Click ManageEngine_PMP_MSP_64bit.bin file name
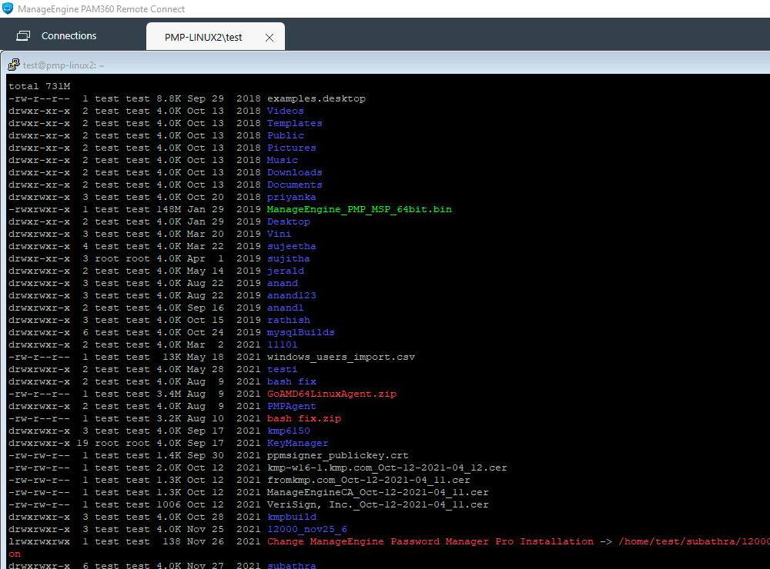 click(360, 209)
